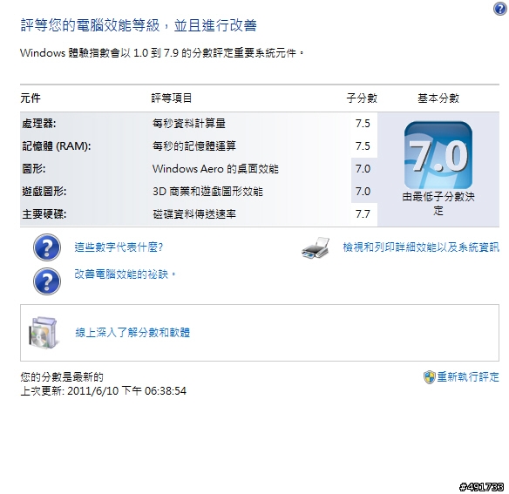The image size is (509, 494).
Task: Select the 處理器 row label
Action: 39,124
